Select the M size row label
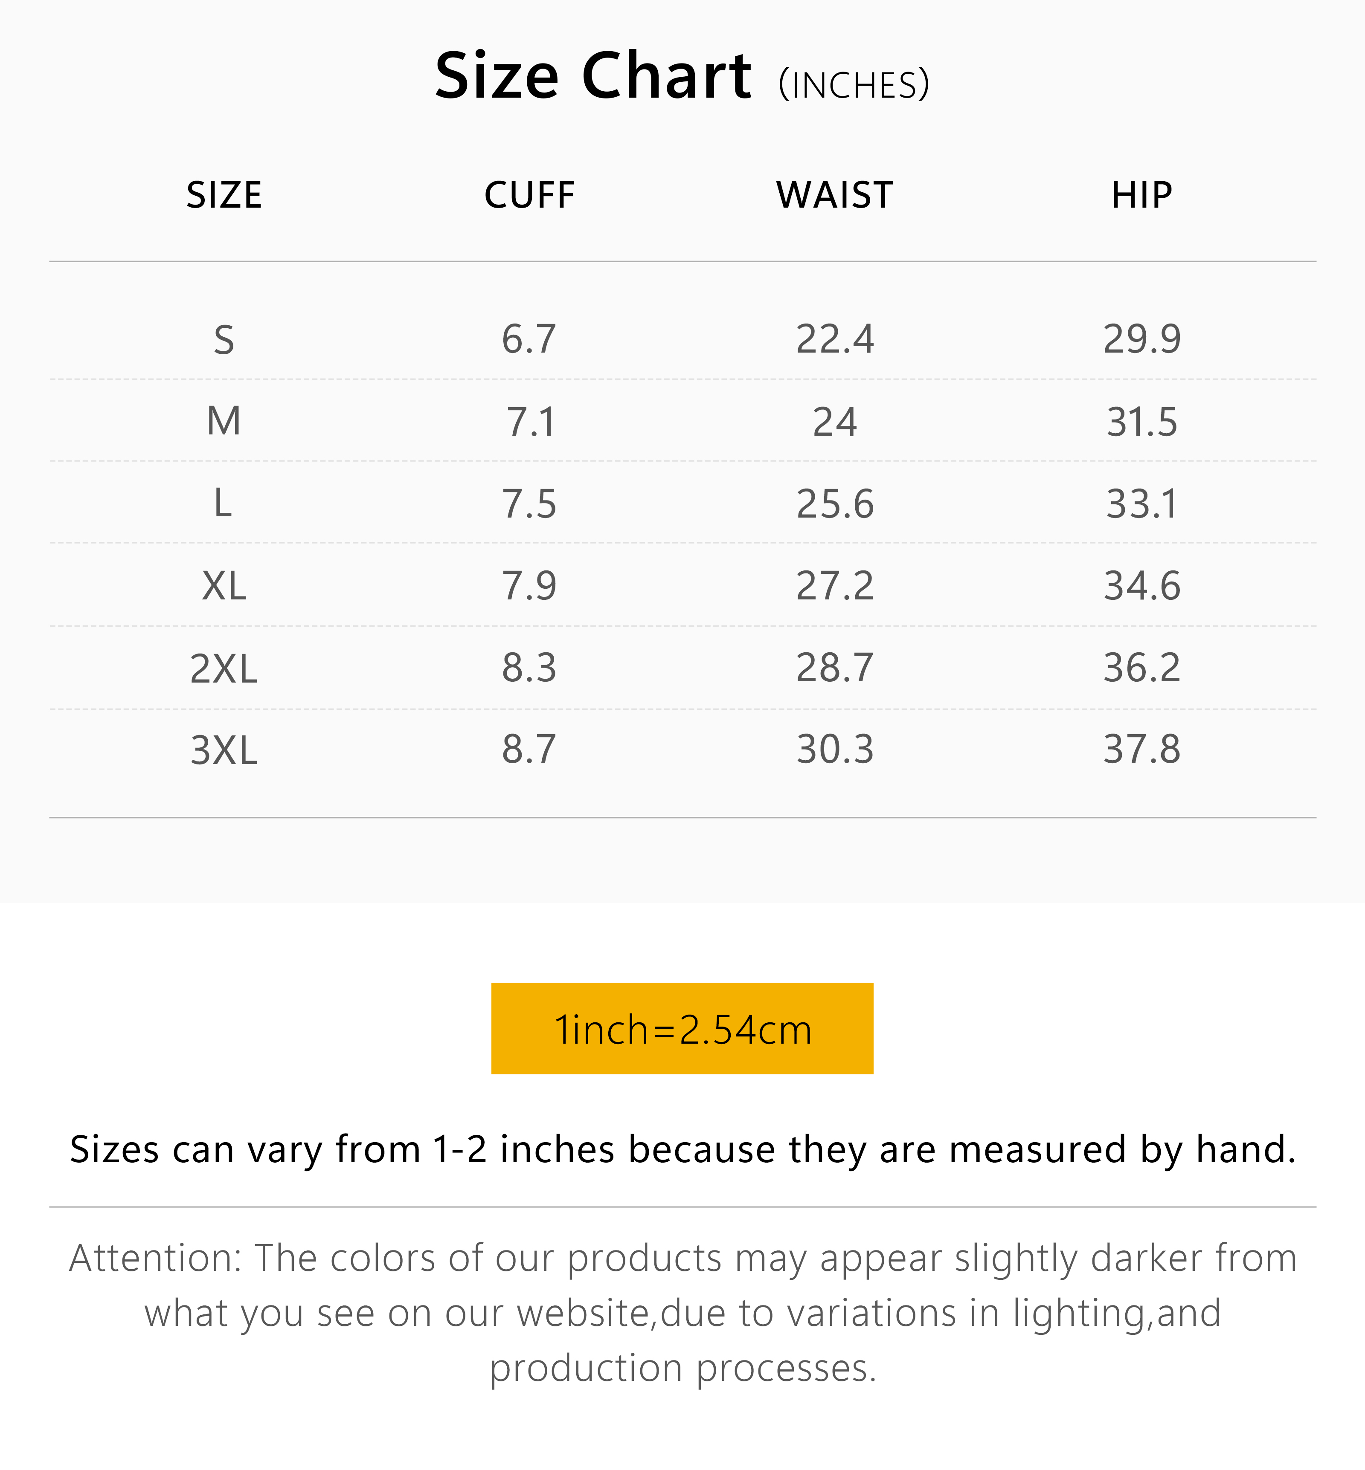The image size is (1365, 1470). (x=224, y=422)
